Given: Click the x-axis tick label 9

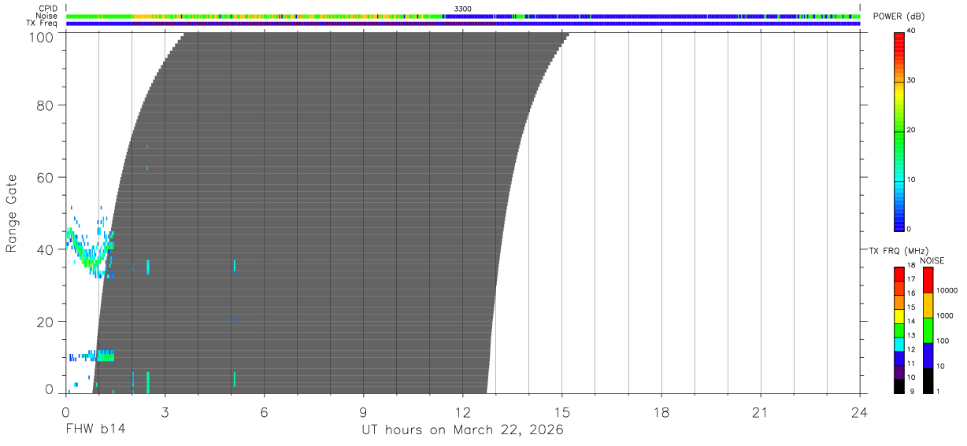Looking at the screenshot, I should pos(363,413).
